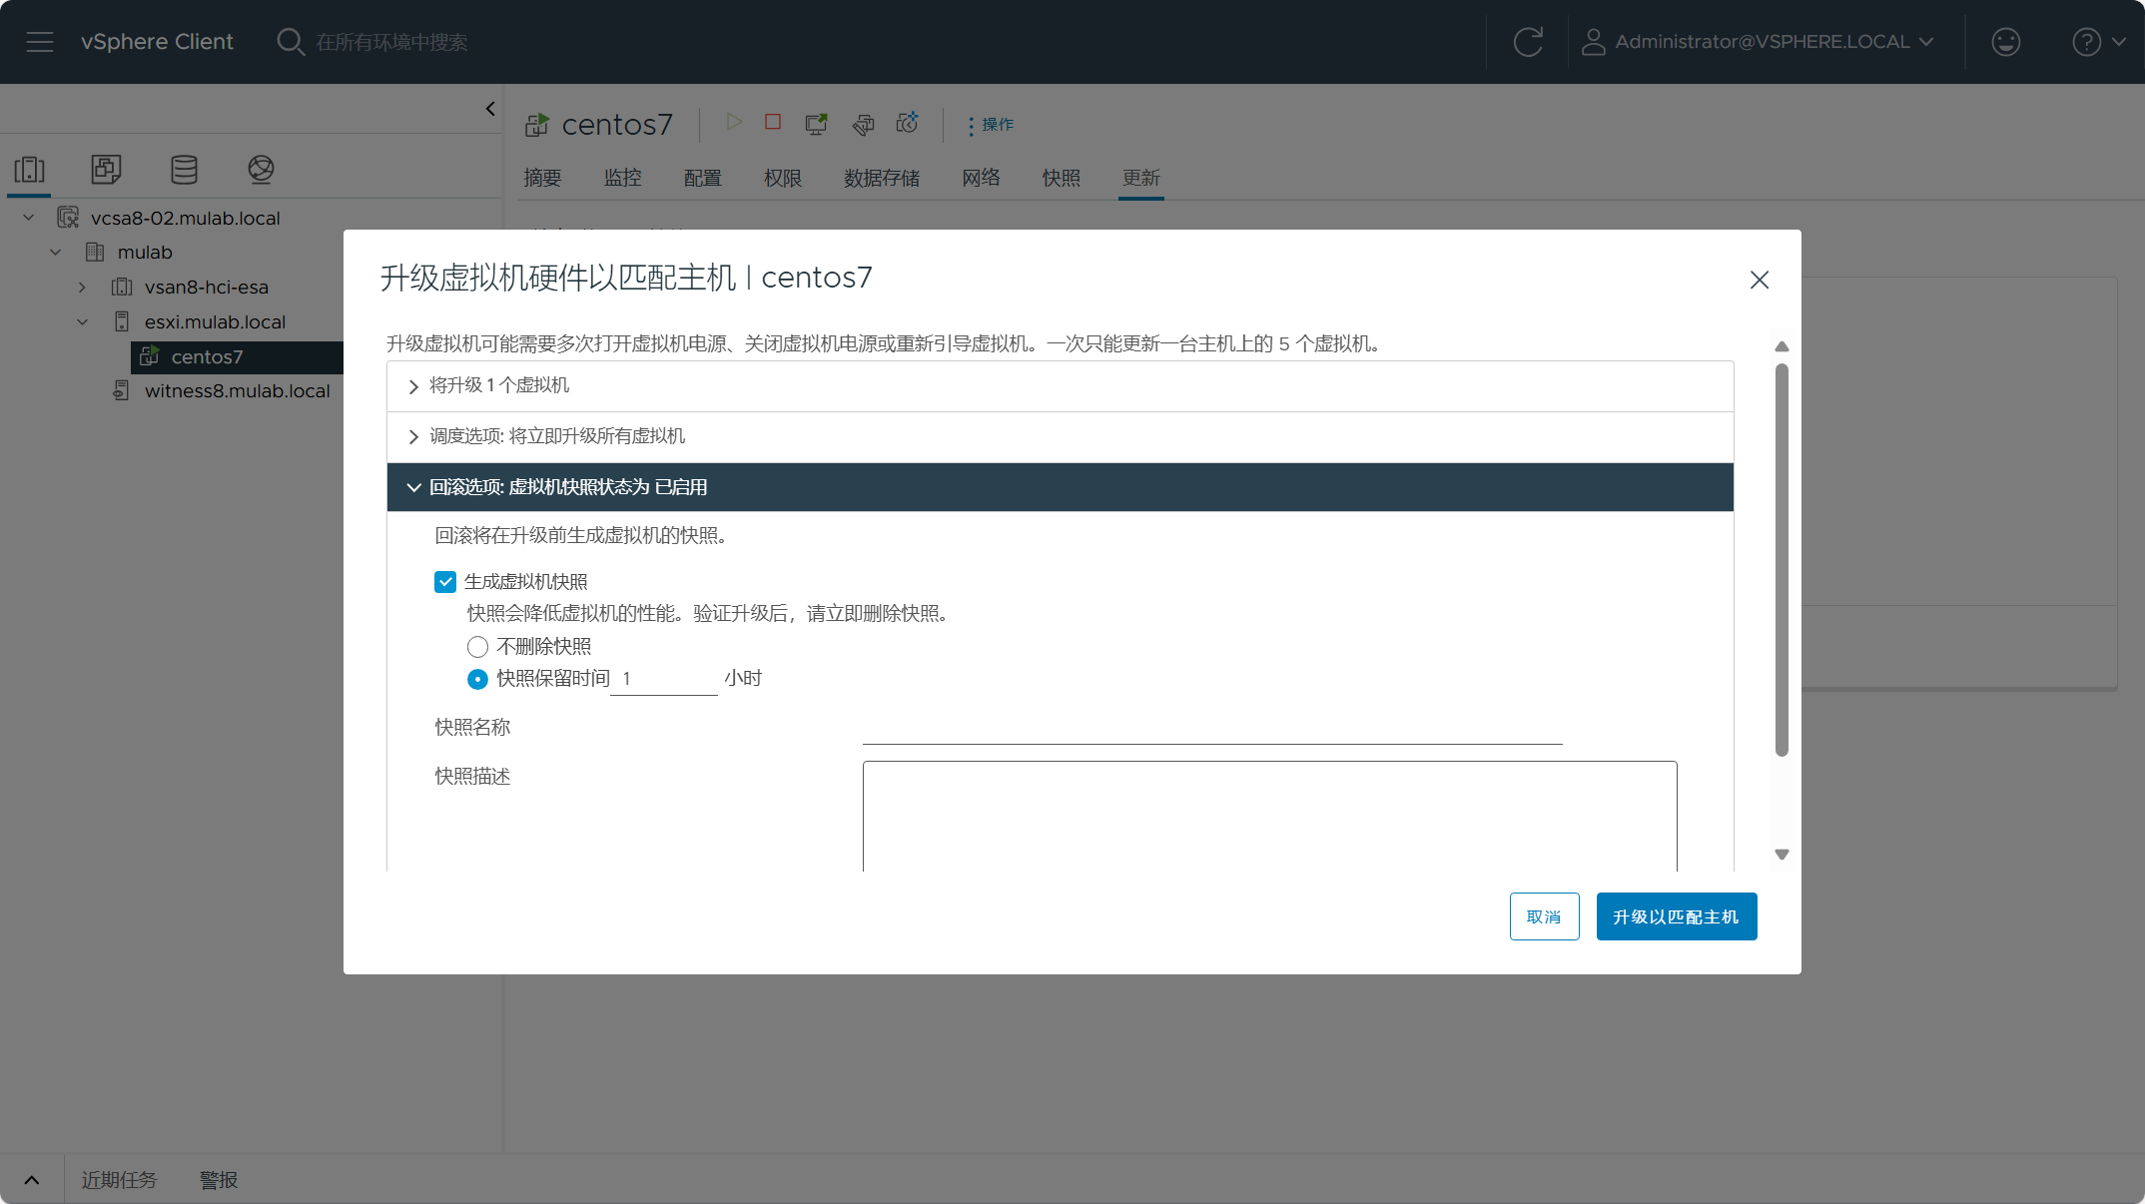The image size is (2145, 1204).
Task: Launch the centos7 web console
Action: [x=816, y=124]
